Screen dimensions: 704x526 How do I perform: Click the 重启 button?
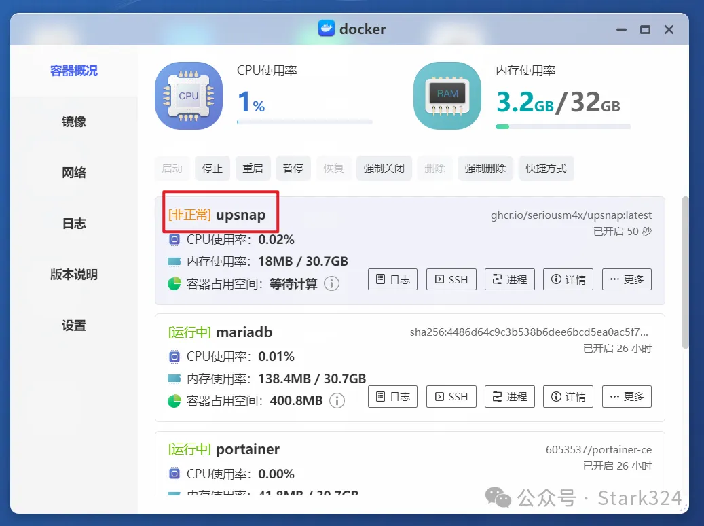pos(253,168)
